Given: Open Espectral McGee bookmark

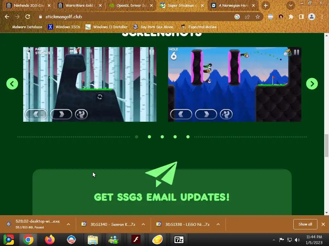Looking at the screenshot, I should pyautogui.click(x=199, y=27).
